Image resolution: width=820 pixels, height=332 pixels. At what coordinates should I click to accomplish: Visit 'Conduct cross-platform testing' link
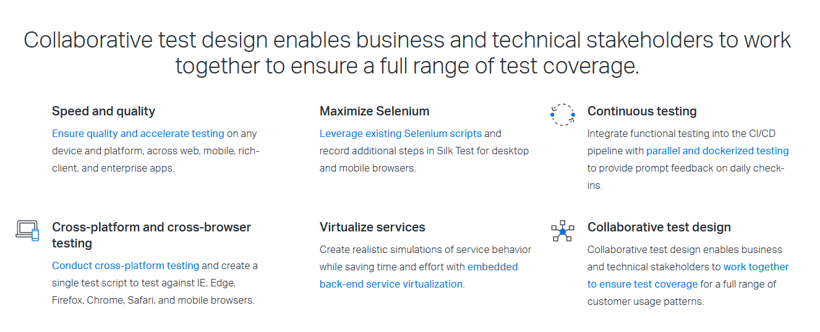coord(126,265)
